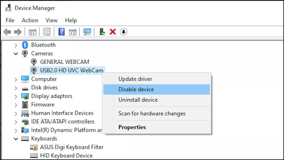Expand the Computer category
Screen dimensions: 284x160
(16, 79)
